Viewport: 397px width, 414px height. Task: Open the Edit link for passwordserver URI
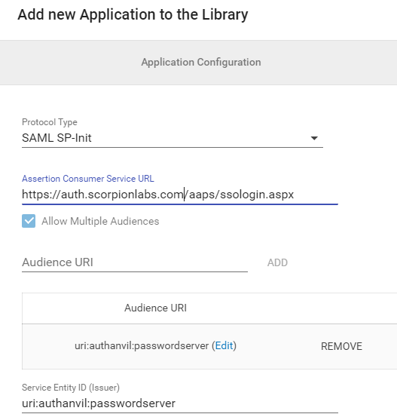pos(224,345)
